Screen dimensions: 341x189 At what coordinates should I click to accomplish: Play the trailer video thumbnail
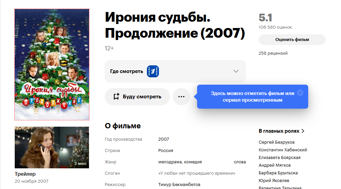click(x=52, y=147)
